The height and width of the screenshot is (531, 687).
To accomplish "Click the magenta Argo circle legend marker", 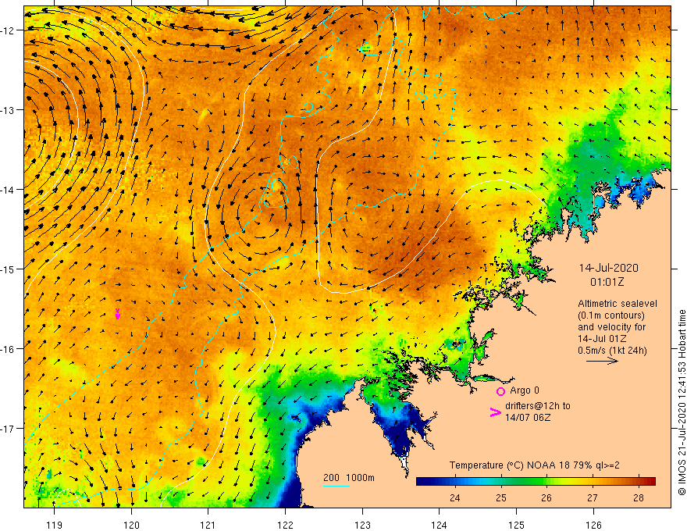I will coord(500,391).
